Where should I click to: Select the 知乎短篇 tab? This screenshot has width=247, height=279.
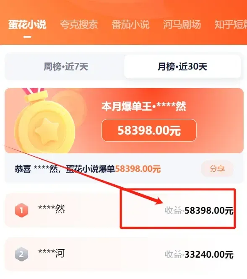coord(231,25)
